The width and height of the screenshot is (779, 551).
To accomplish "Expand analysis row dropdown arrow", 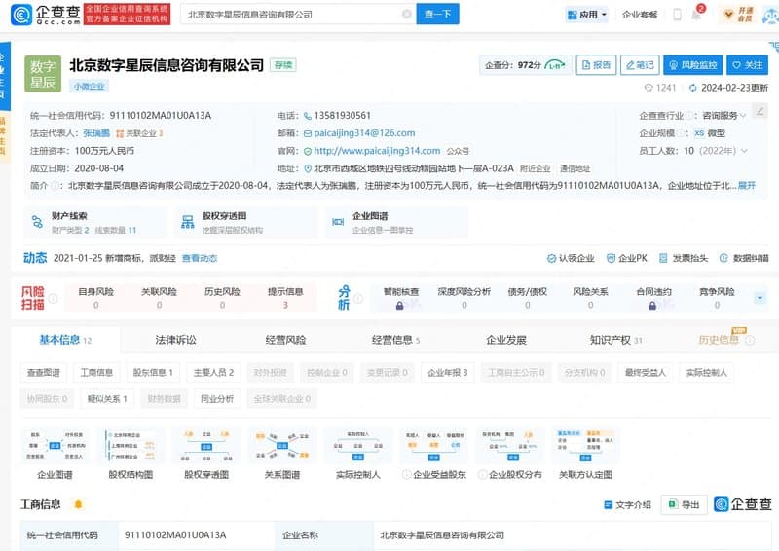I will [760, 298].
